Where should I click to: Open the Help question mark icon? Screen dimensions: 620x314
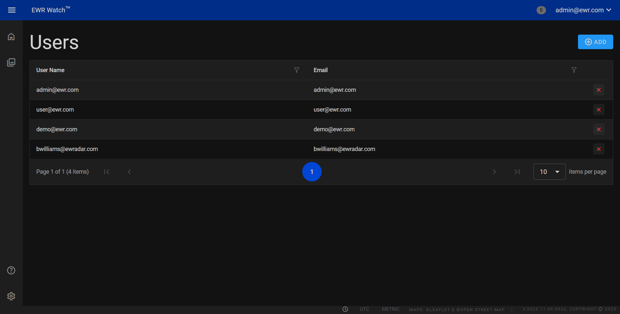pos(11,270)
